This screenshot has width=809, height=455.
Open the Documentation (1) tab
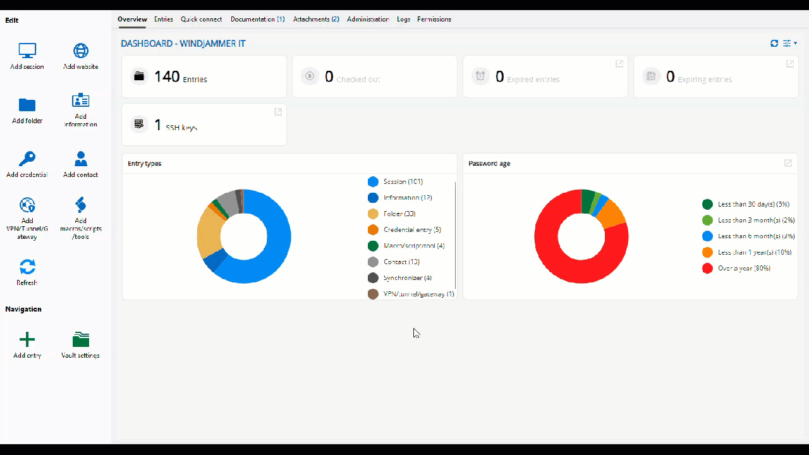257,19
